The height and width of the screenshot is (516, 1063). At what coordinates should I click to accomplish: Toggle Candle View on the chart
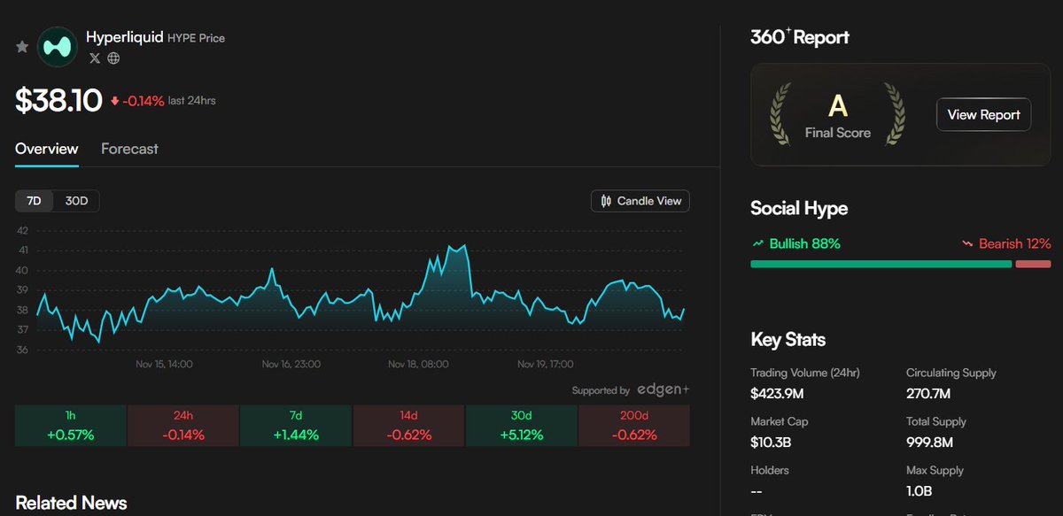[640, 201]
